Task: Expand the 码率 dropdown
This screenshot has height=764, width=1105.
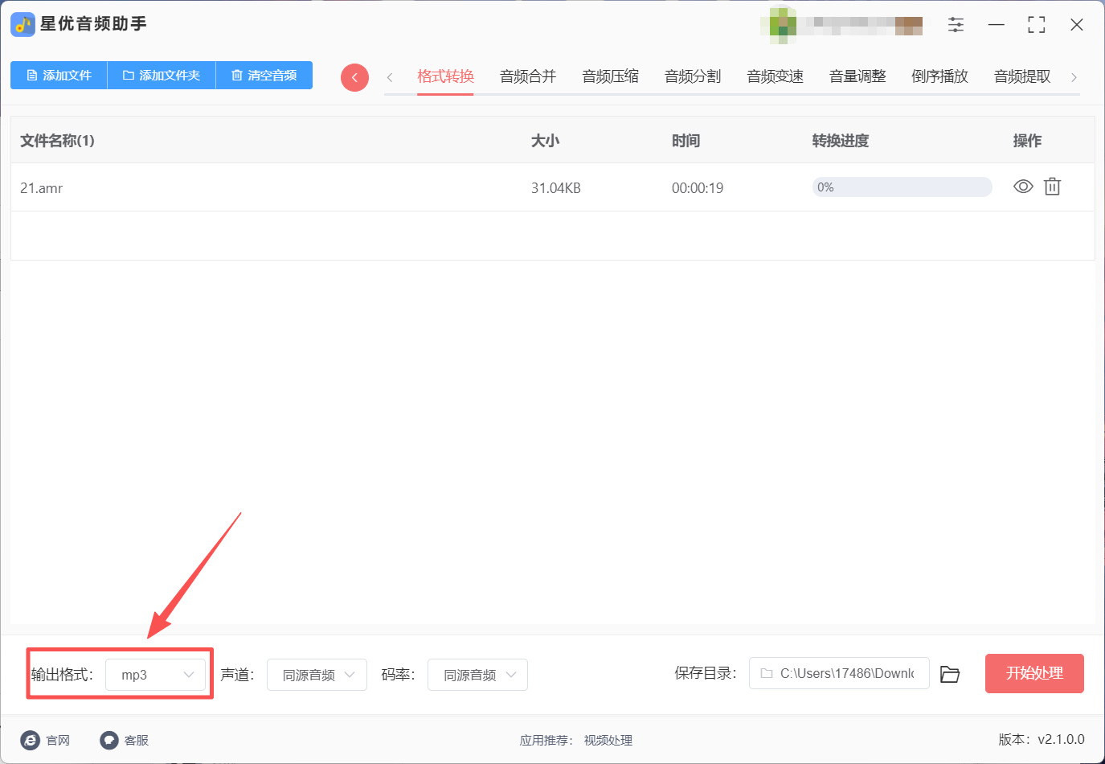Action: pyautogui.click(x=477, y=675)
